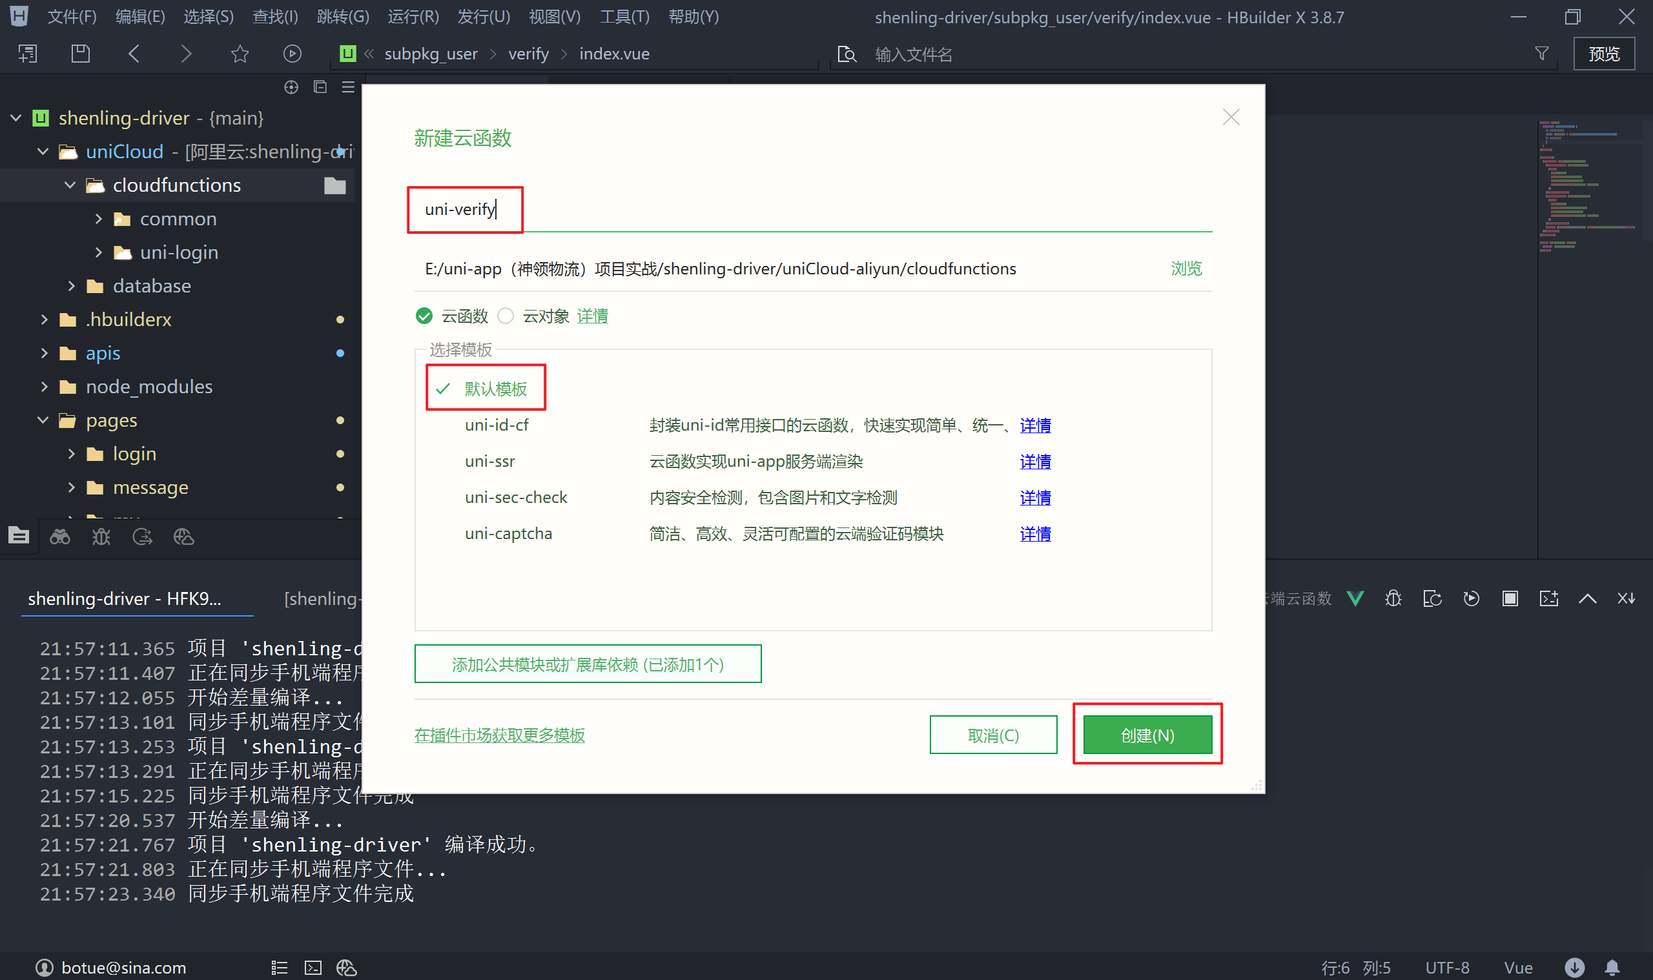Click the Save file toolbar icon
The image size is (1653, 980).
81,54
